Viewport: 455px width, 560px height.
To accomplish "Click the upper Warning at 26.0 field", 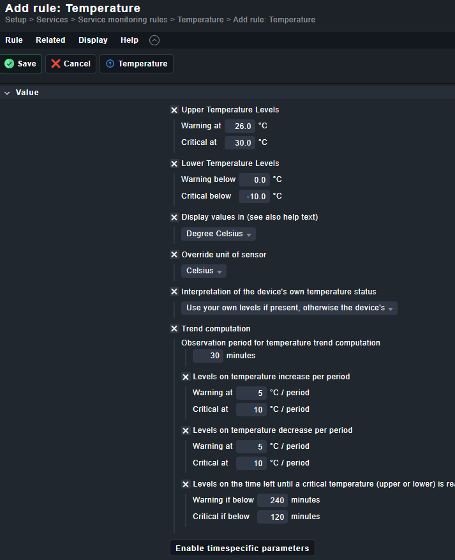I will click(240, 126).
